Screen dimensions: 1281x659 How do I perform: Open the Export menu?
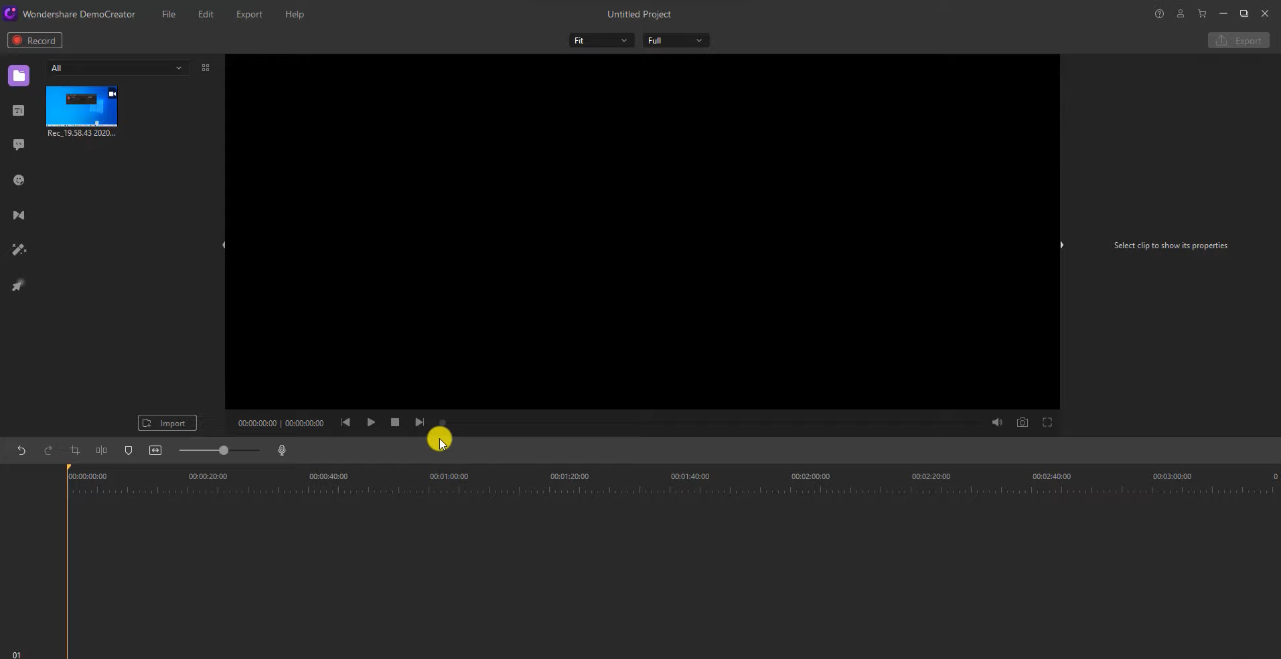249,14
